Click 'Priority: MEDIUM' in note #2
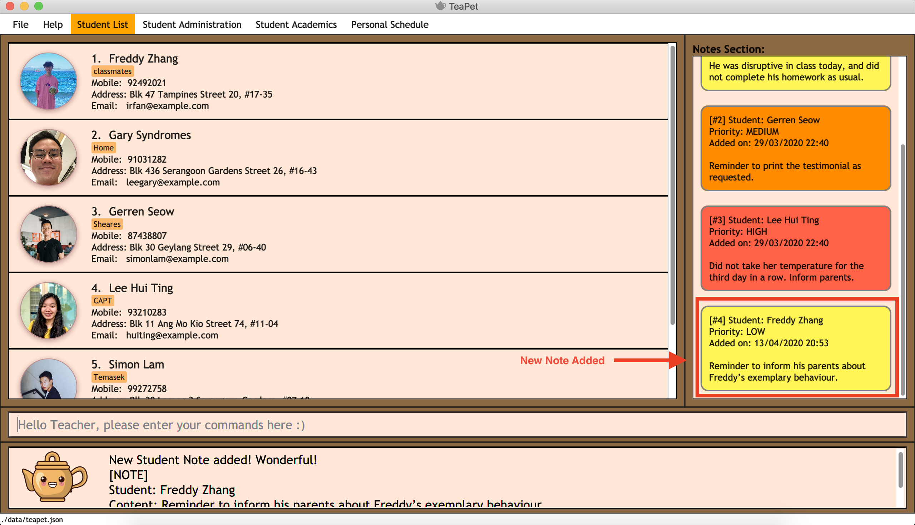This screenshot has height=525, width=915. (x=744, y=131)
